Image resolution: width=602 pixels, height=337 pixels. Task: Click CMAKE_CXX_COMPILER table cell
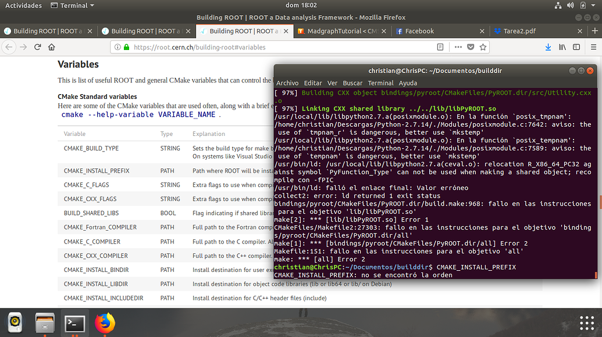click(x=95, y=256)
